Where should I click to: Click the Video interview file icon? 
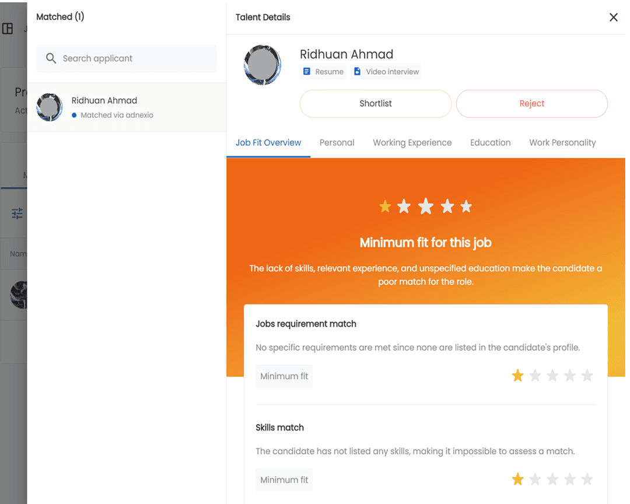tap(358, 72)
